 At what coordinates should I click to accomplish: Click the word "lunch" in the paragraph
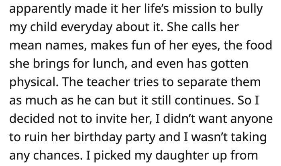108,64
